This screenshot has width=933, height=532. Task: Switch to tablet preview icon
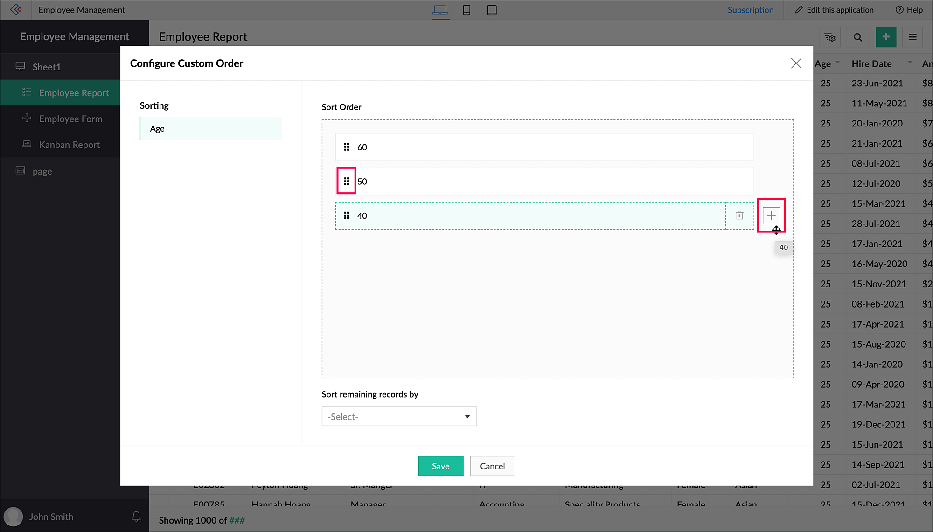[x=492, y=10]
